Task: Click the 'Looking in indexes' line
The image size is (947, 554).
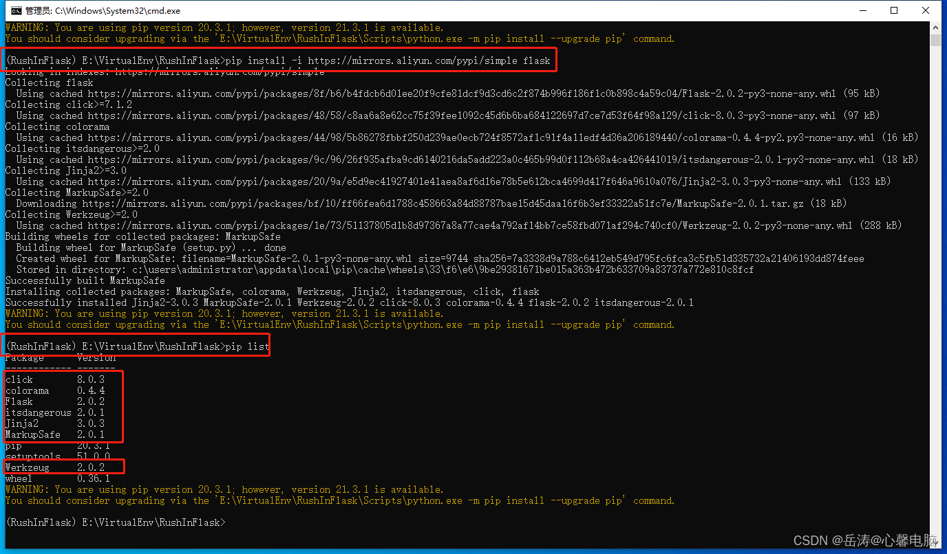Action: pos(165,71)
